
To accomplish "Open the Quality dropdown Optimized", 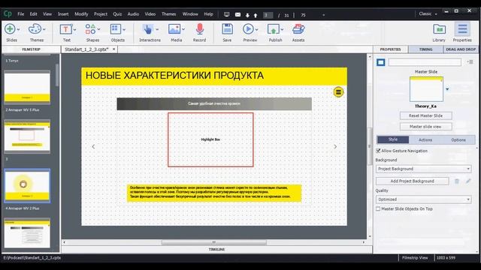I will coord(424,199).
